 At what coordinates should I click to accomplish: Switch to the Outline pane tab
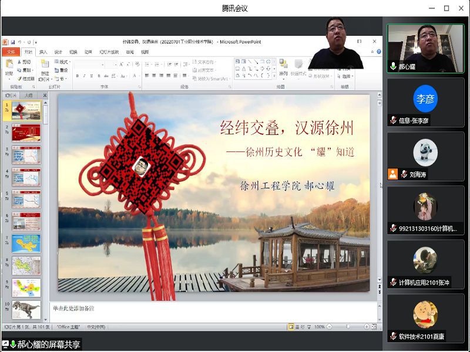[x=28, y=95]
